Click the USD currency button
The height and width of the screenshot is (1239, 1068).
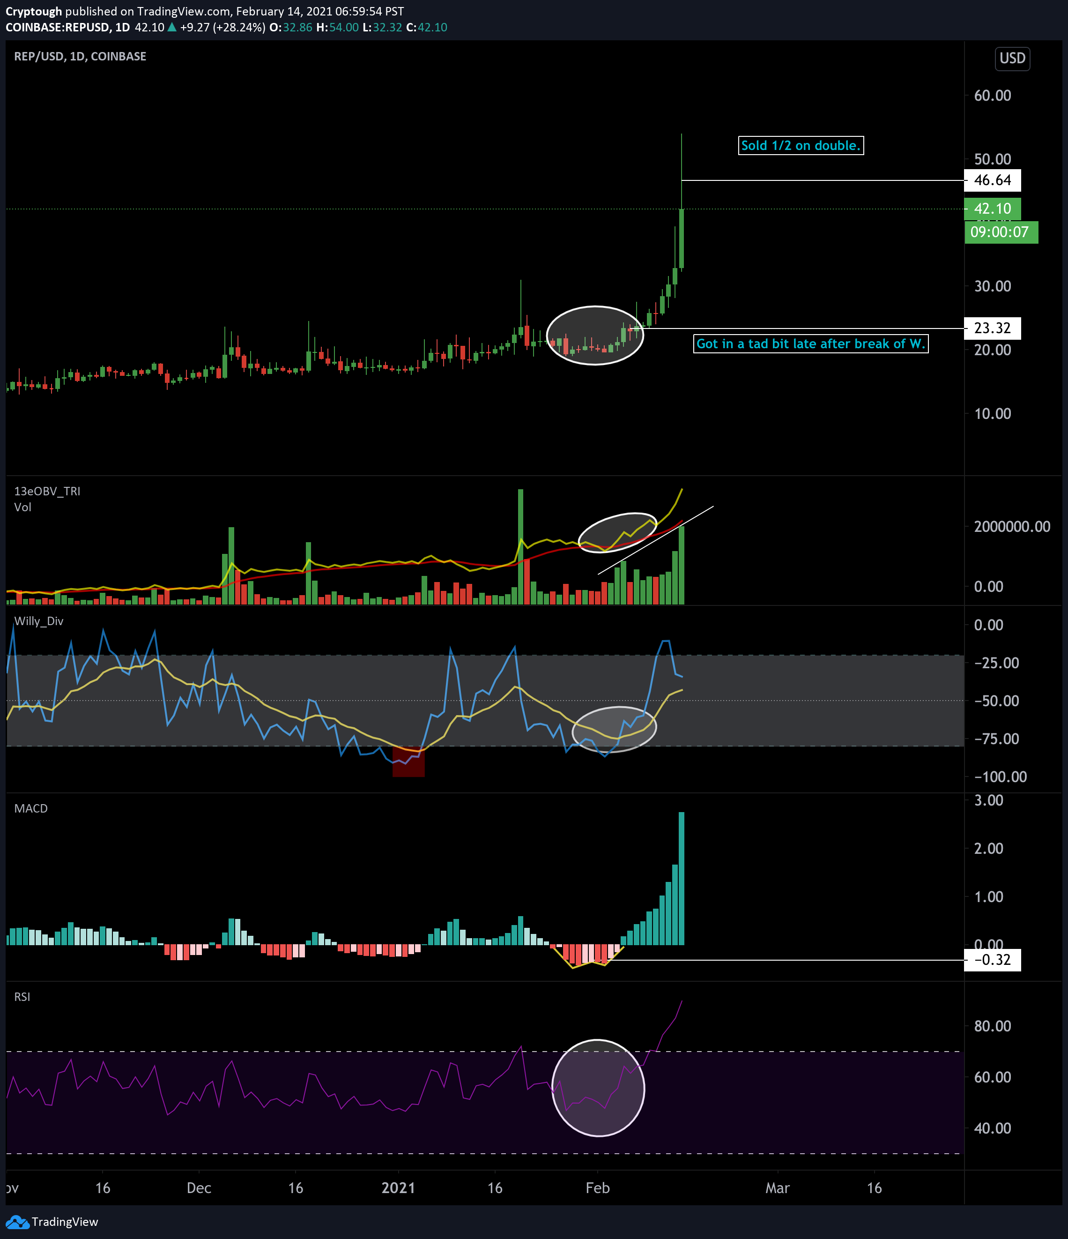(1012, 58)
